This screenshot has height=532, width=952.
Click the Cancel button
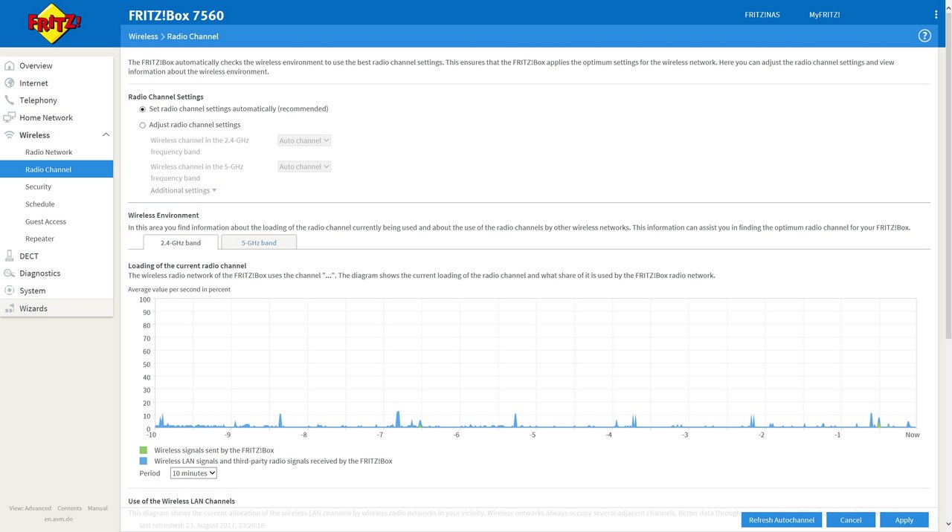click(x=851, y=520)
